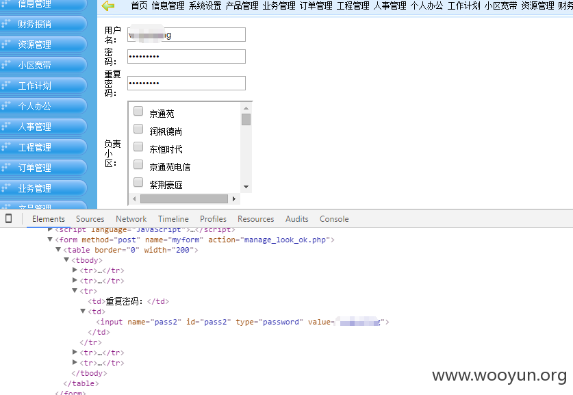Click the yellow back arrow icon
The height and width of the screenshot is (395, 573).
coord(107,6)
